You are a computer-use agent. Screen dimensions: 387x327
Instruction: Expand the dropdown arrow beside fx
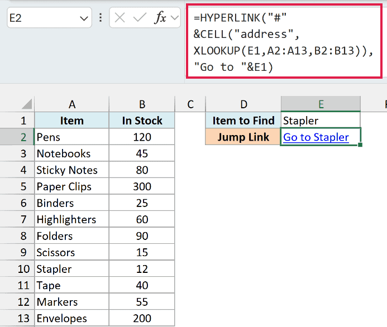coord(174,18)
